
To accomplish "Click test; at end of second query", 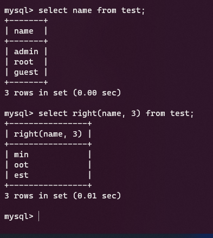I will tap(182, 114).
